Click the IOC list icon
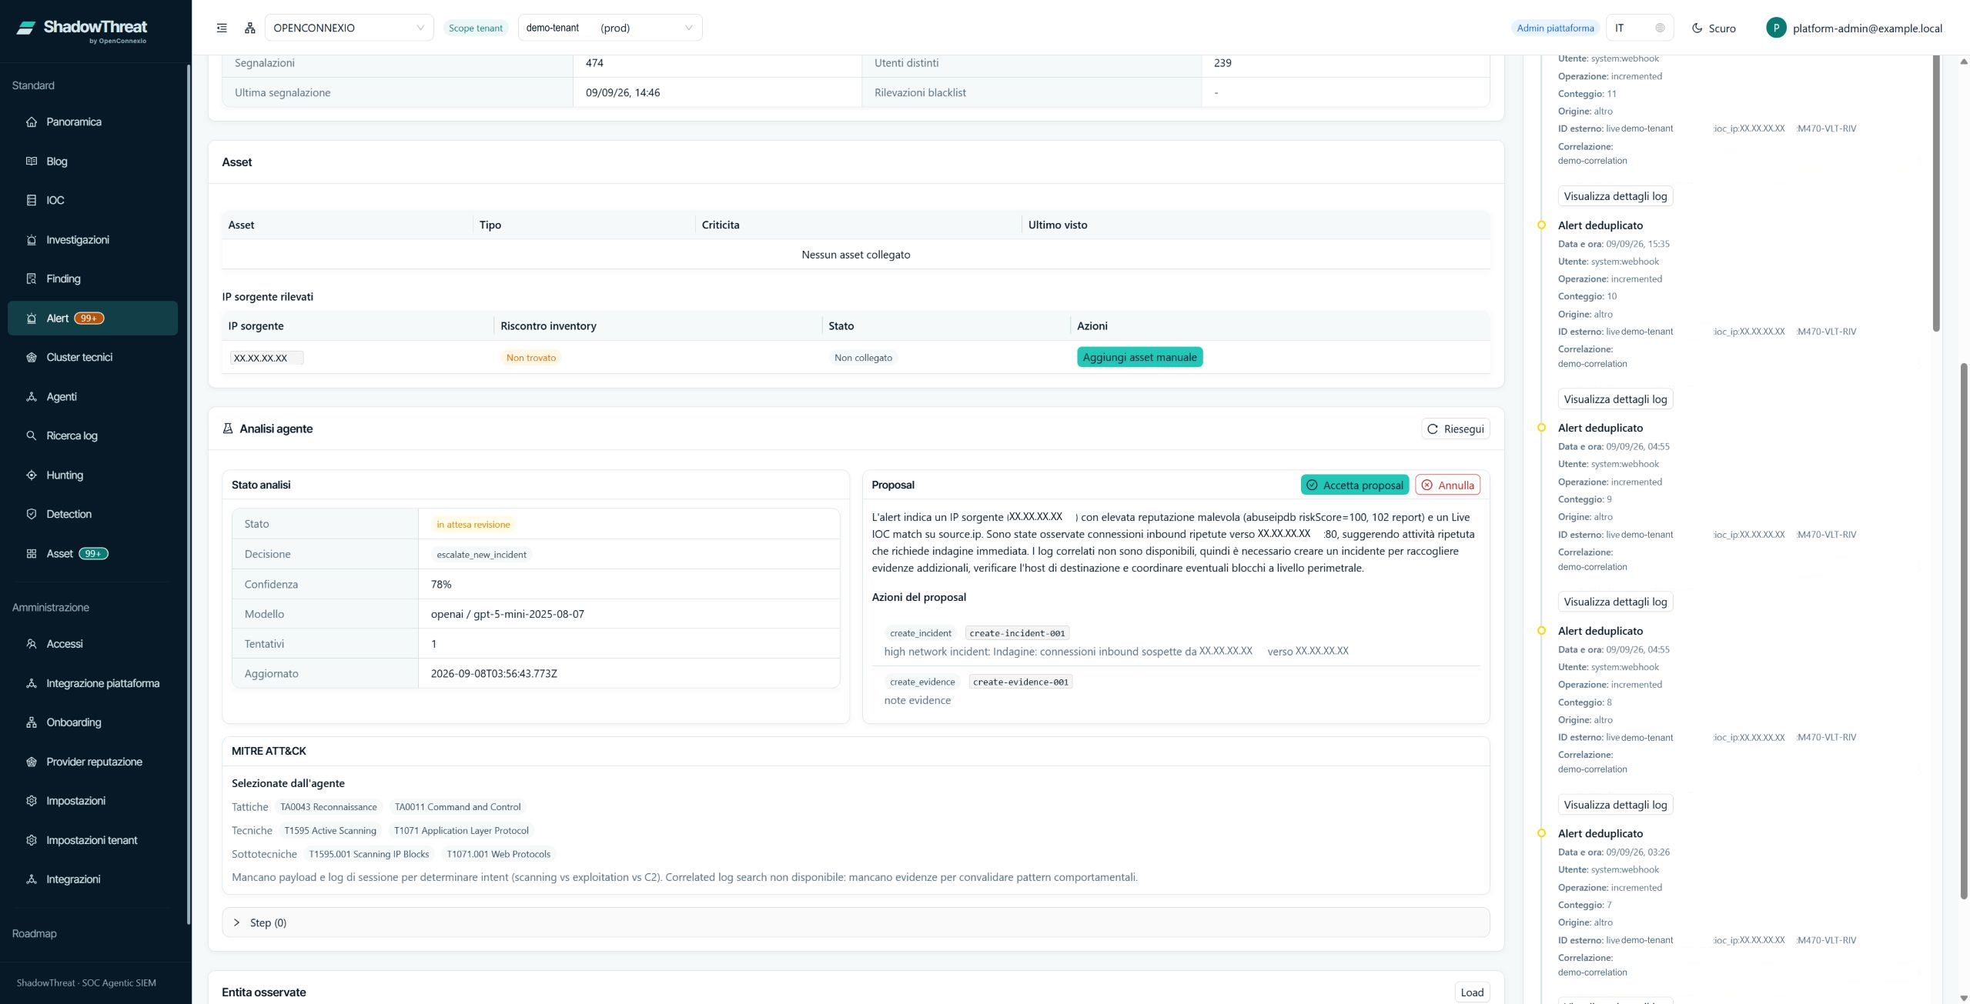Image resolution: width=1970 pixels, height=1004 pixels. (32, 200)
